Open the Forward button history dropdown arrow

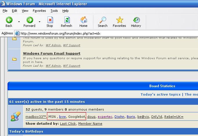coord(39,22)
